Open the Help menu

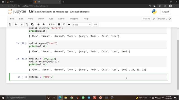(x=86, y=19)
